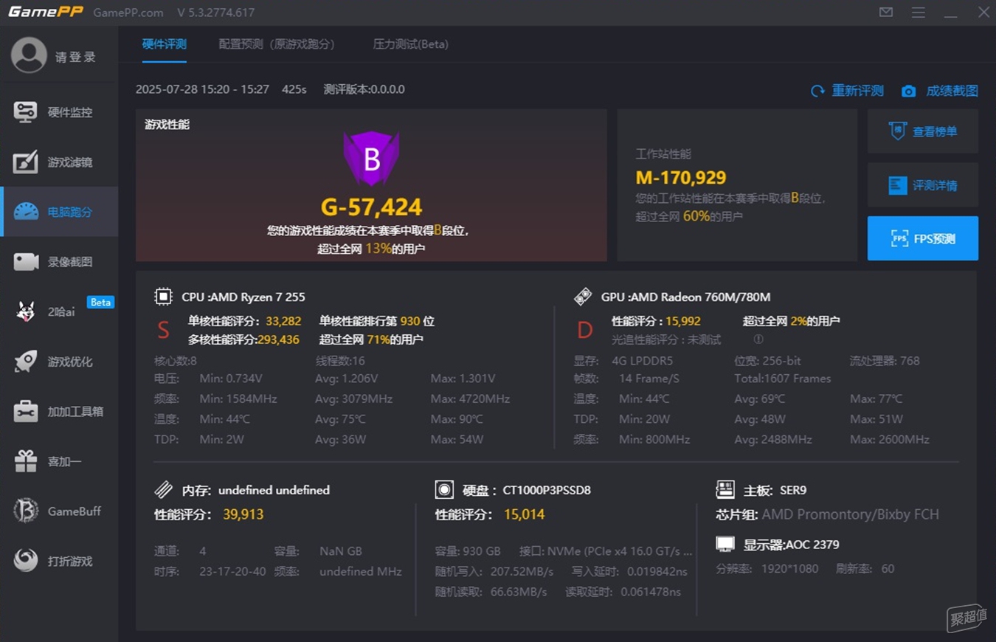Click the M-170,929 workstation score
The image size is (996, 642).
pos(681,178)
